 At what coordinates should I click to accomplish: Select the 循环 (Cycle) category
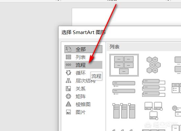[x=83, y=73]
